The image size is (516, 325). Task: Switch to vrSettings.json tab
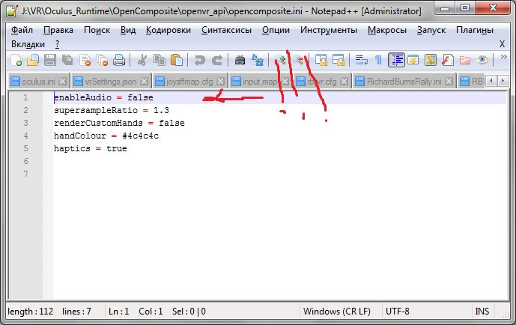pyautogui.click(x=111, y=81)
